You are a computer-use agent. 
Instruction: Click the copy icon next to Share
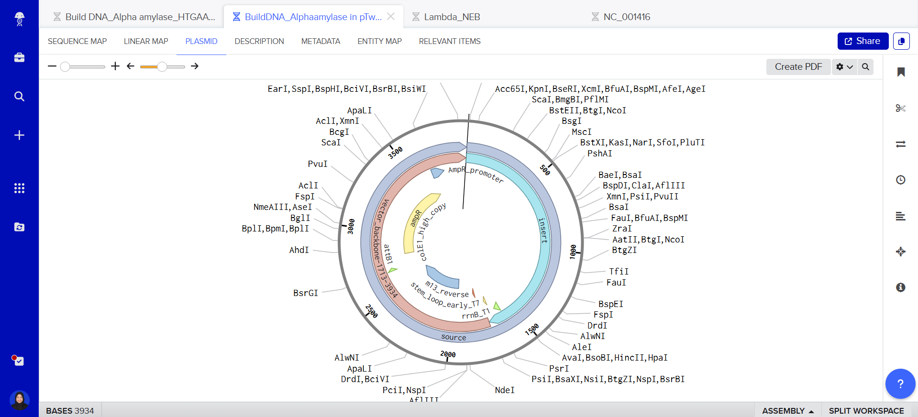pyautogui.click(x=901, y=41)
